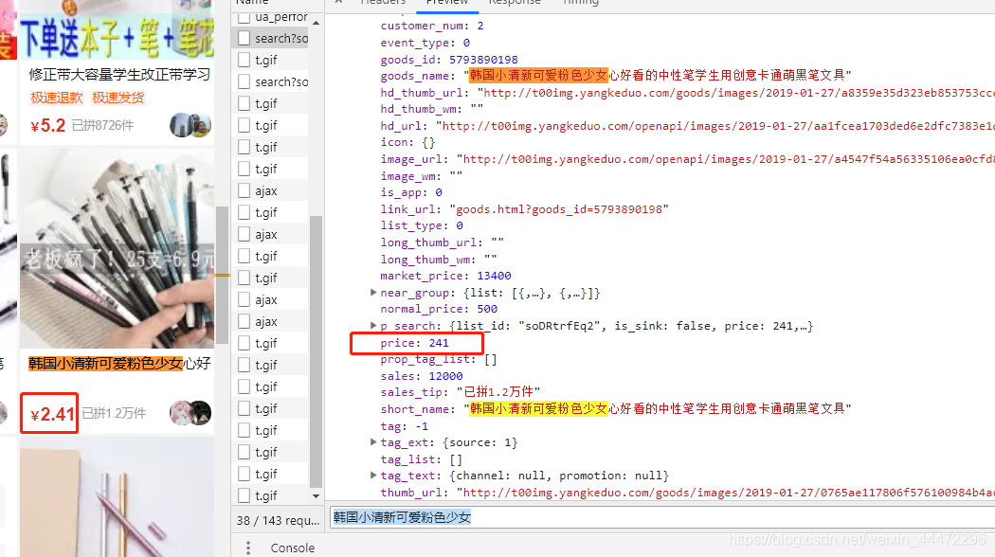Click buyer avatars beside 已拼1.2万件
The image size is (995, 557).
(x=190, y=413)
